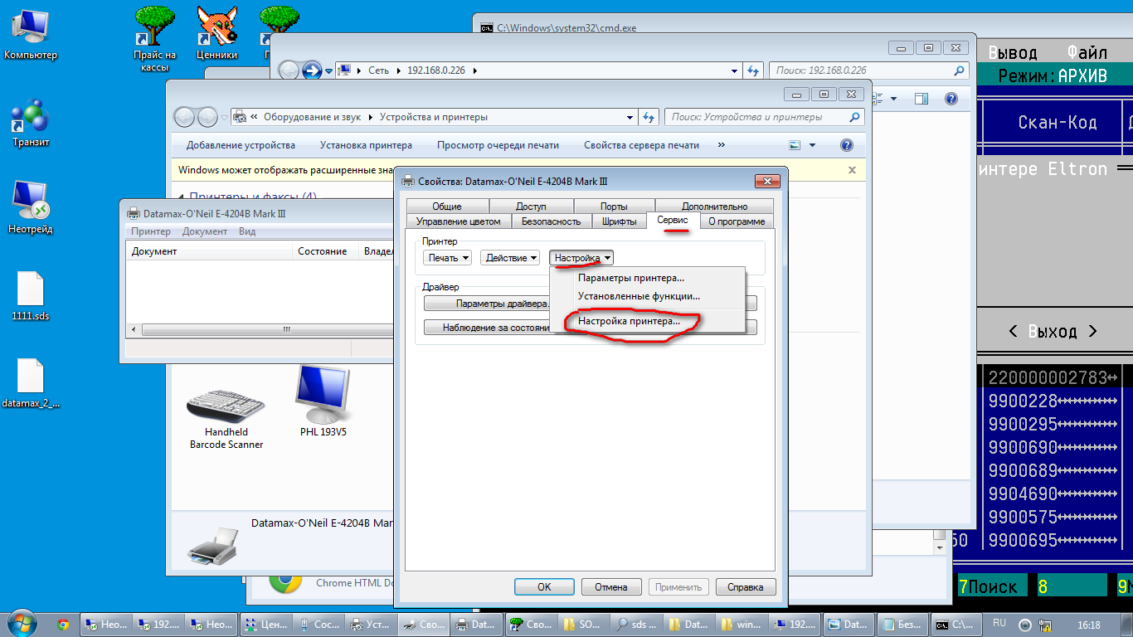Click the view options icon in Devices and Printers
The height and width of the screenshot is (637, 1133).
click(795, 145)
